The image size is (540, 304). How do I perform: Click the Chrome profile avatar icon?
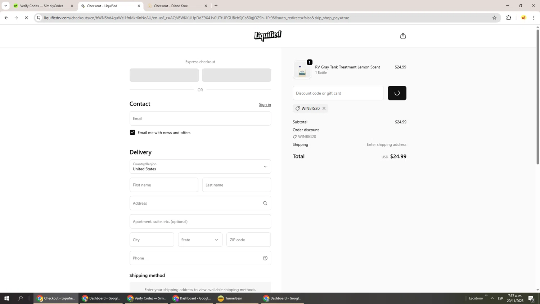coord(523,18)
